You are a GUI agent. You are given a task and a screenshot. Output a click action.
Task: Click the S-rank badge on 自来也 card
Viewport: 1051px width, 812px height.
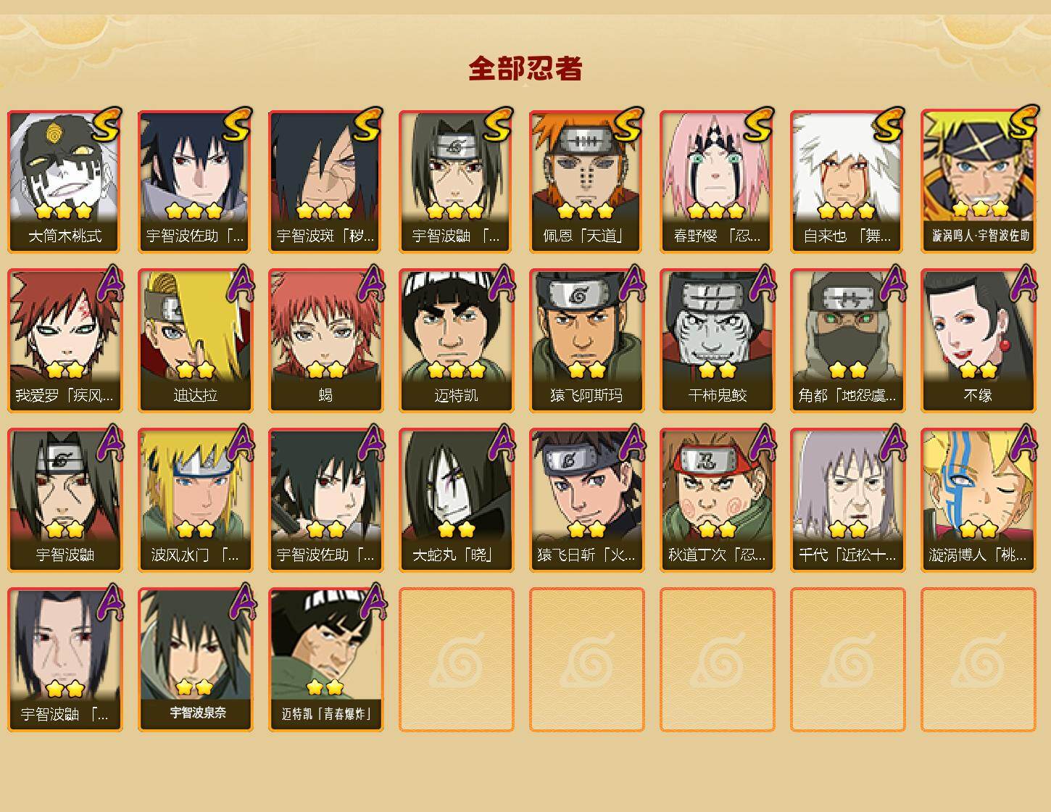888,125
